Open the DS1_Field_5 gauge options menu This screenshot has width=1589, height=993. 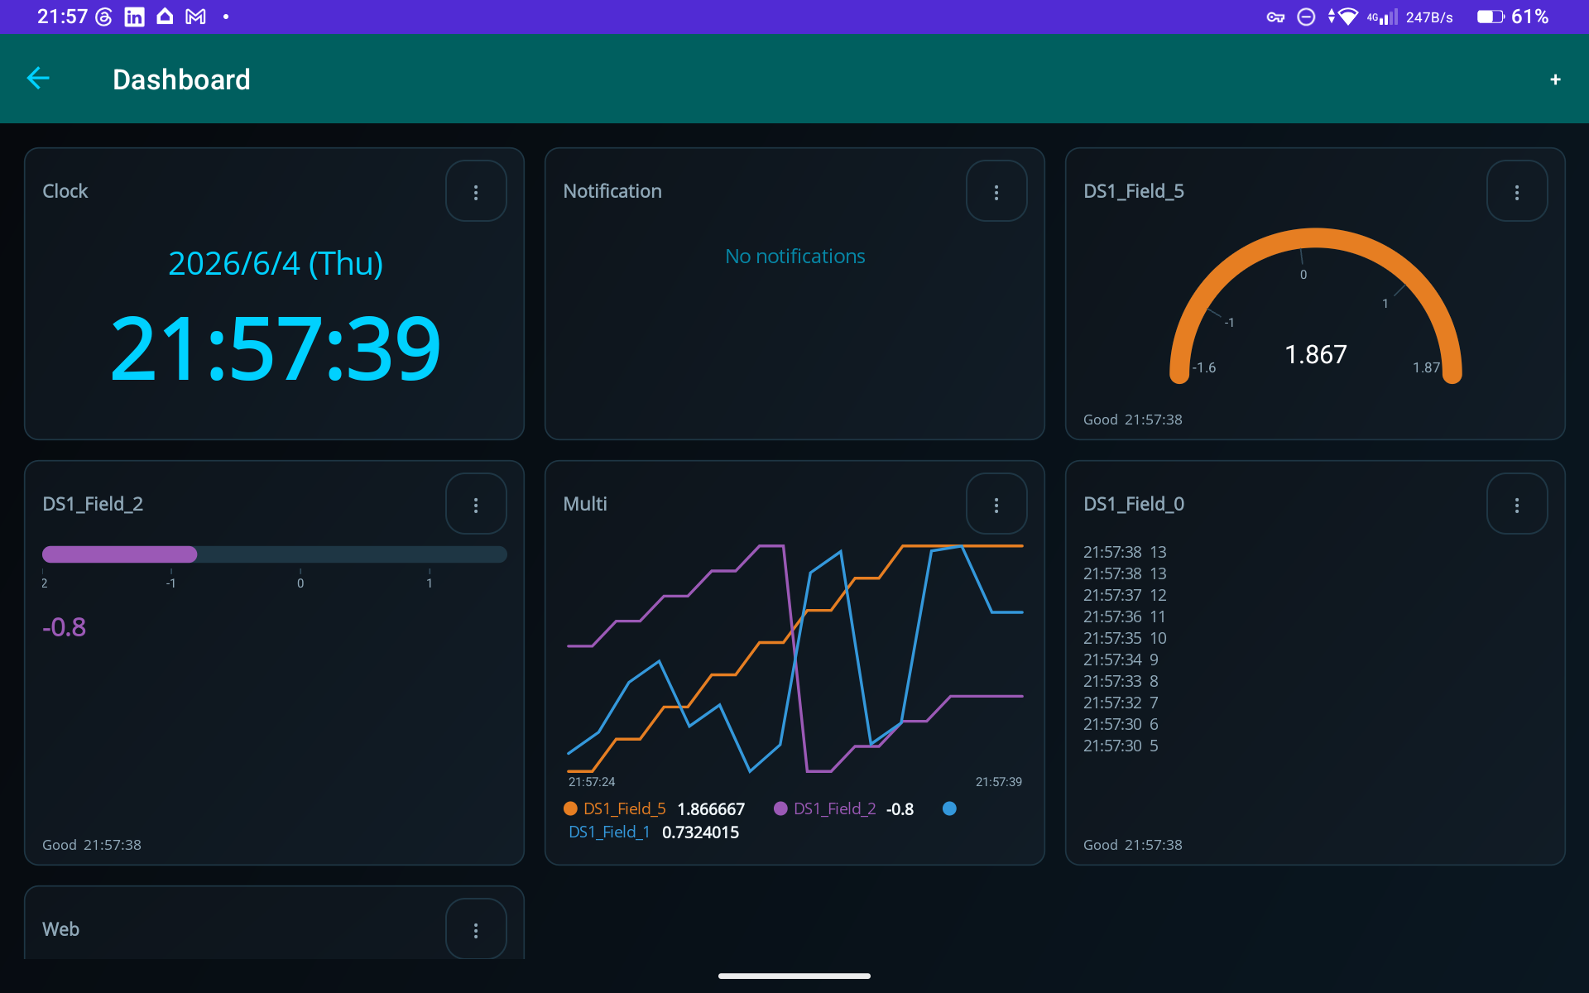coord(1517,191)
